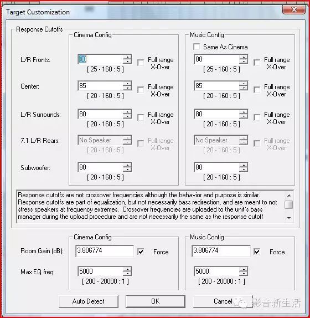Image resolution: width=310 pixels, height=318 pixels.
Task: Check Full range X-Over for Music Center
Action: [x=257, y=90]
